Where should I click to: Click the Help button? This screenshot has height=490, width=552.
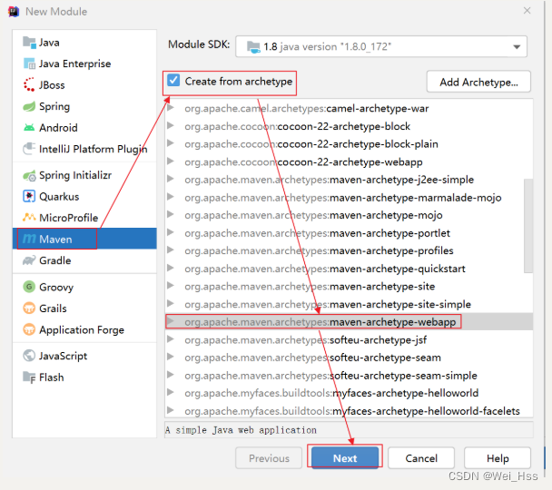click(498, 458)
